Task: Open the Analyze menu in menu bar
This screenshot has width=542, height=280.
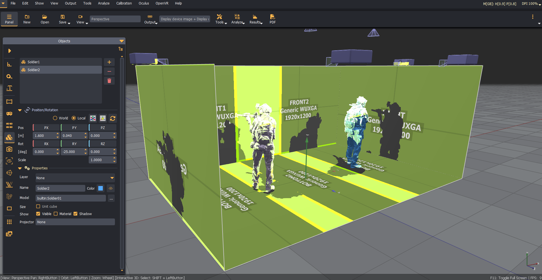Action: pyautogui.click(x=104, y=3)
